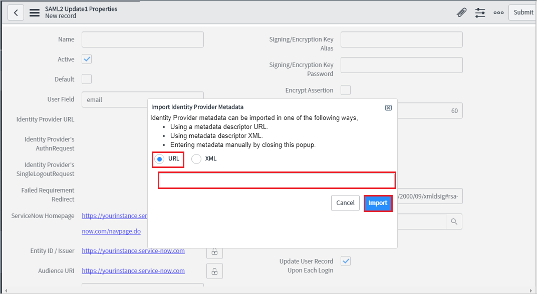This screenshot has width=537, height=294.
Task: Select the XML radio button
Action: tap(196, 159)
